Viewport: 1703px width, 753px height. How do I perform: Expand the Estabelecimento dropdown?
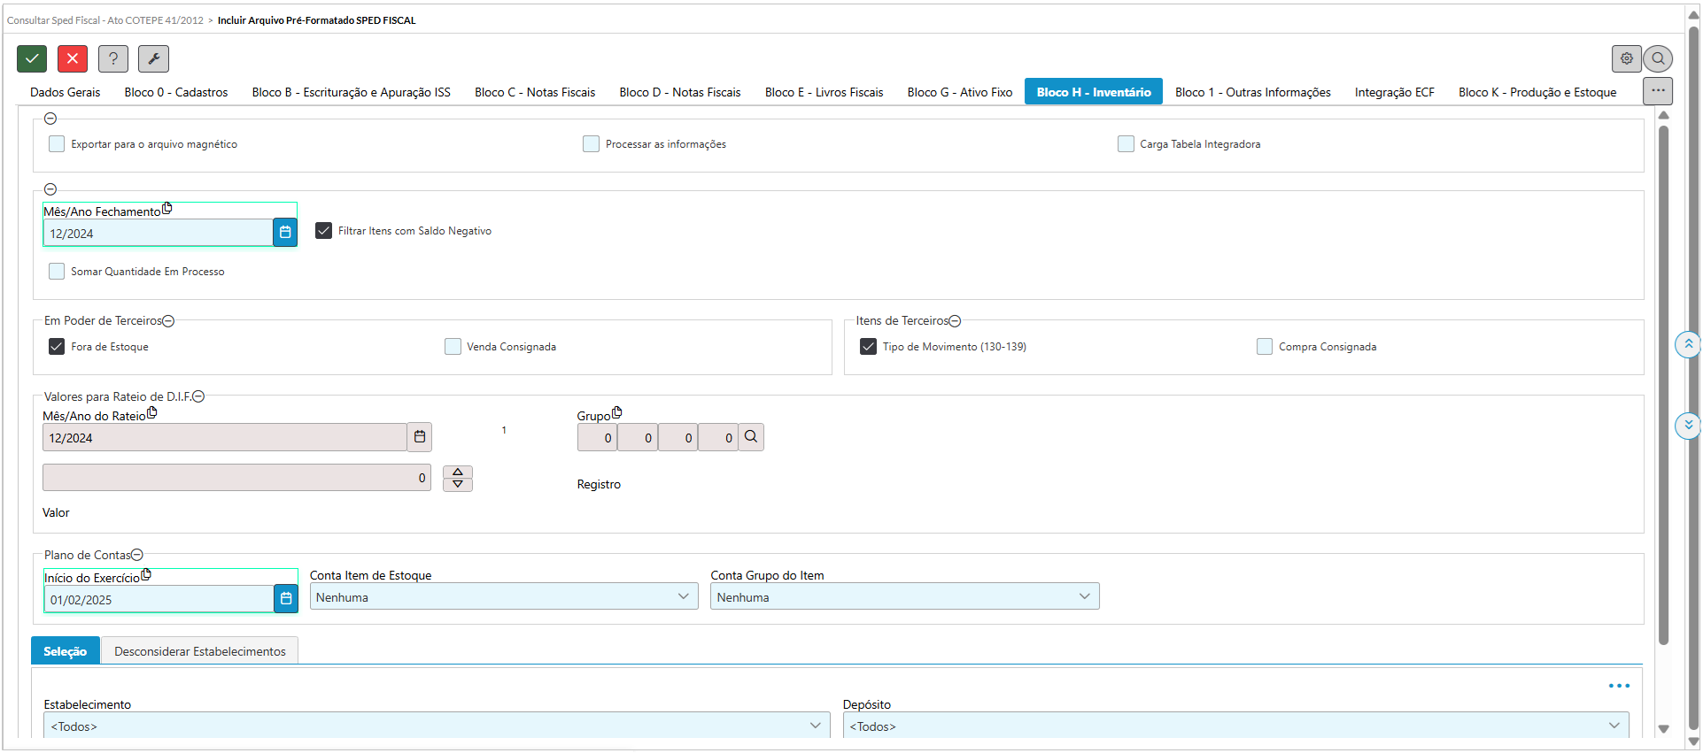point(436,726)
